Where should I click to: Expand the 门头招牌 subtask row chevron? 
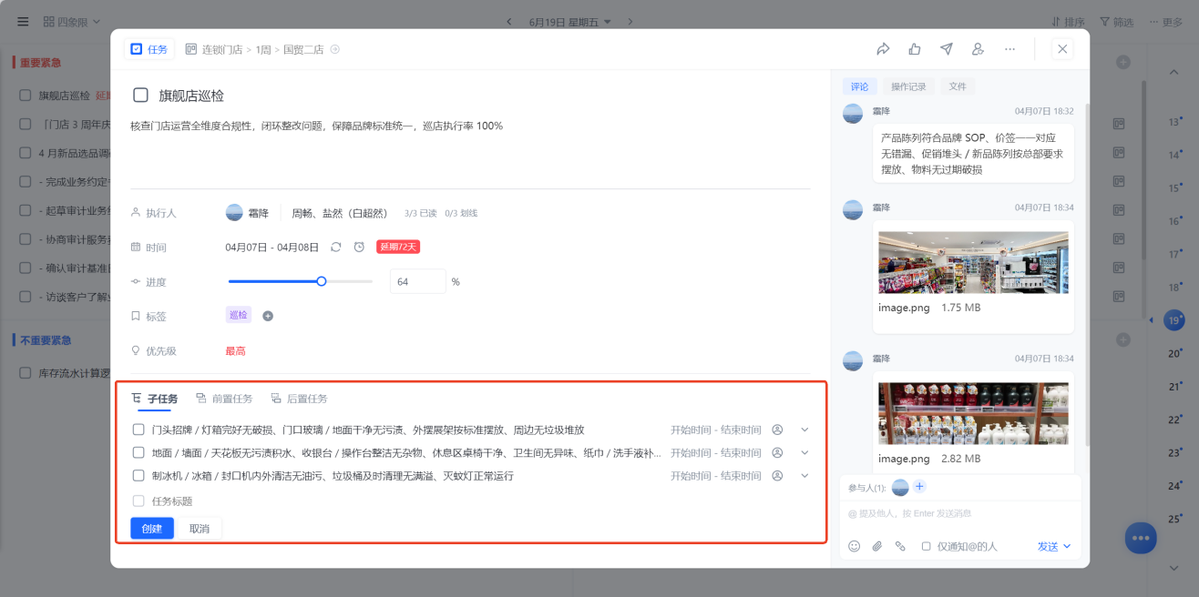point(804,430)
